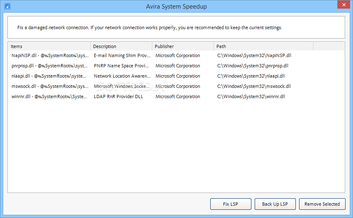Screen dimensions: 353x218
Task: Click the LDAP RnR Provider DLL description
Action: (118, 96)
